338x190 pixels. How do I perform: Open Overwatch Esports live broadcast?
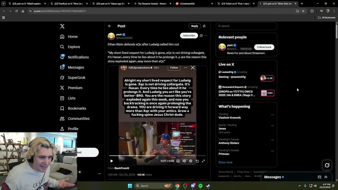(x=246, y=92)
